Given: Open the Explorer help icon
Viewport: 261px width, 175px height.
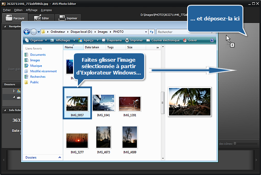Looking at the screenshot, I should click(212, 40).
